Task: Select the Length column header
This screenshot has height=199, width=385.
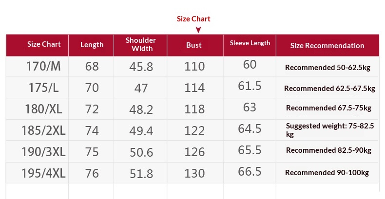Action: pyautogui.click(x=92, y=45)
